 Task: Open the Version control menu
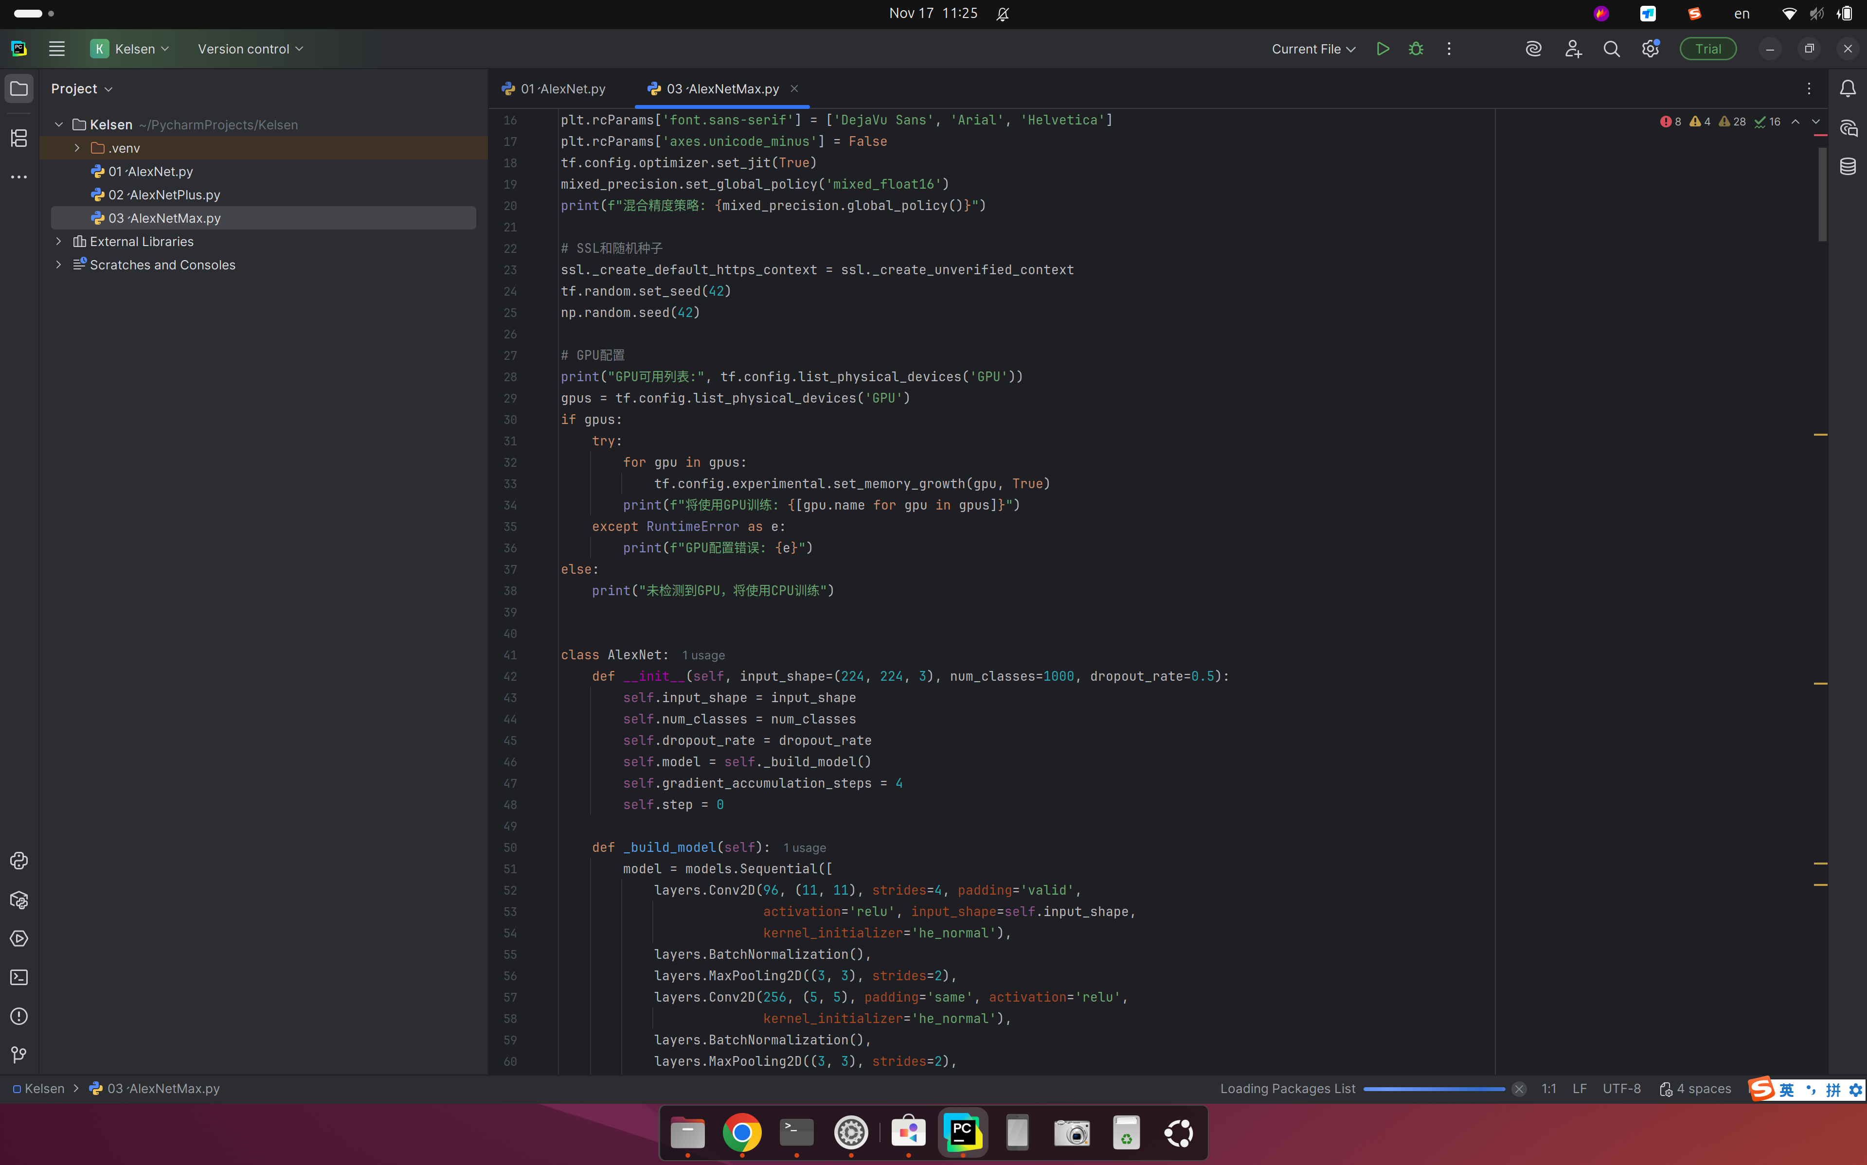tap(250, 49)
